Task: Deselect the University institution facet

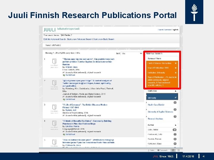Action: (x=162, y=97)
